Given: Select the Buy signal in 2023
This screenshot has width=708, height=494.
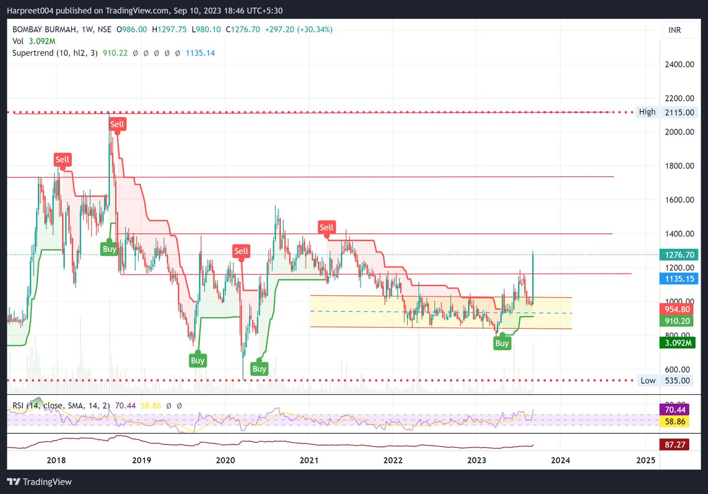Looking at the screenshot, I should click(502, 343).
